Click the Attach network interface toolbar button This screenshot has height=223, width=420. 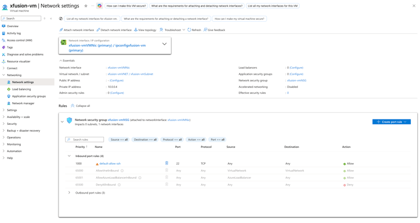(77, 30)
